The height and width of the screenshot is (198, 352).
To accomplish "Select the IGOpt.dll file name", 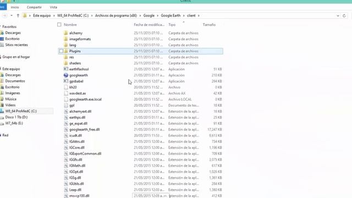I will (x=76, y=172).
